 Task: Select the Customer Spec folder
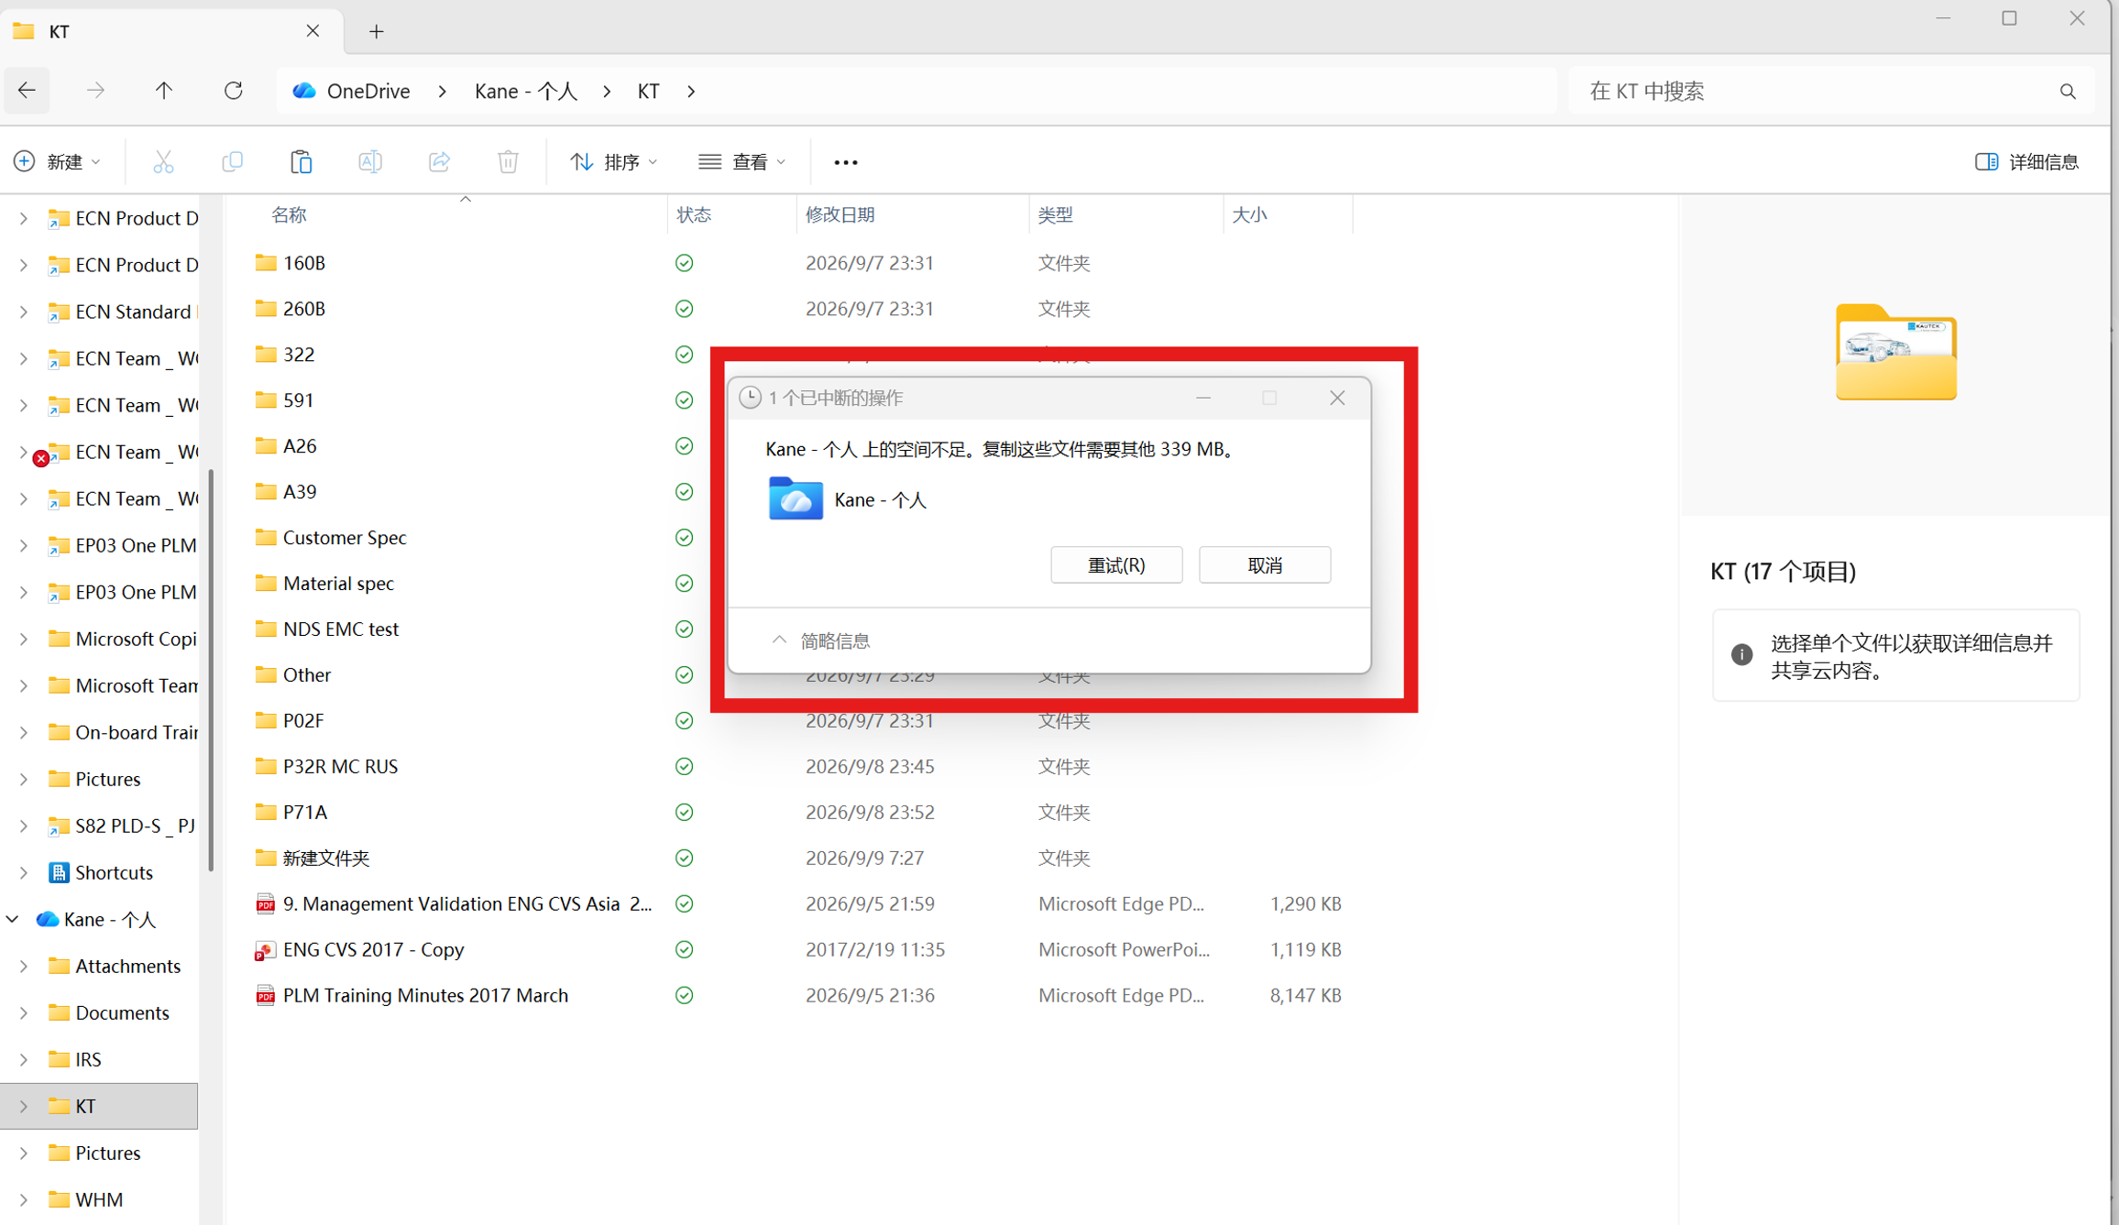345,538
